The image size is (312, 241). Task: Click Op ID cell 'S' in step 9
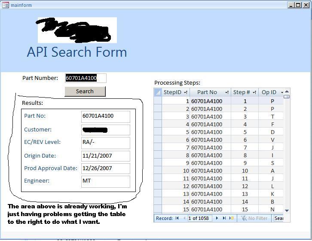pos(271,163)
